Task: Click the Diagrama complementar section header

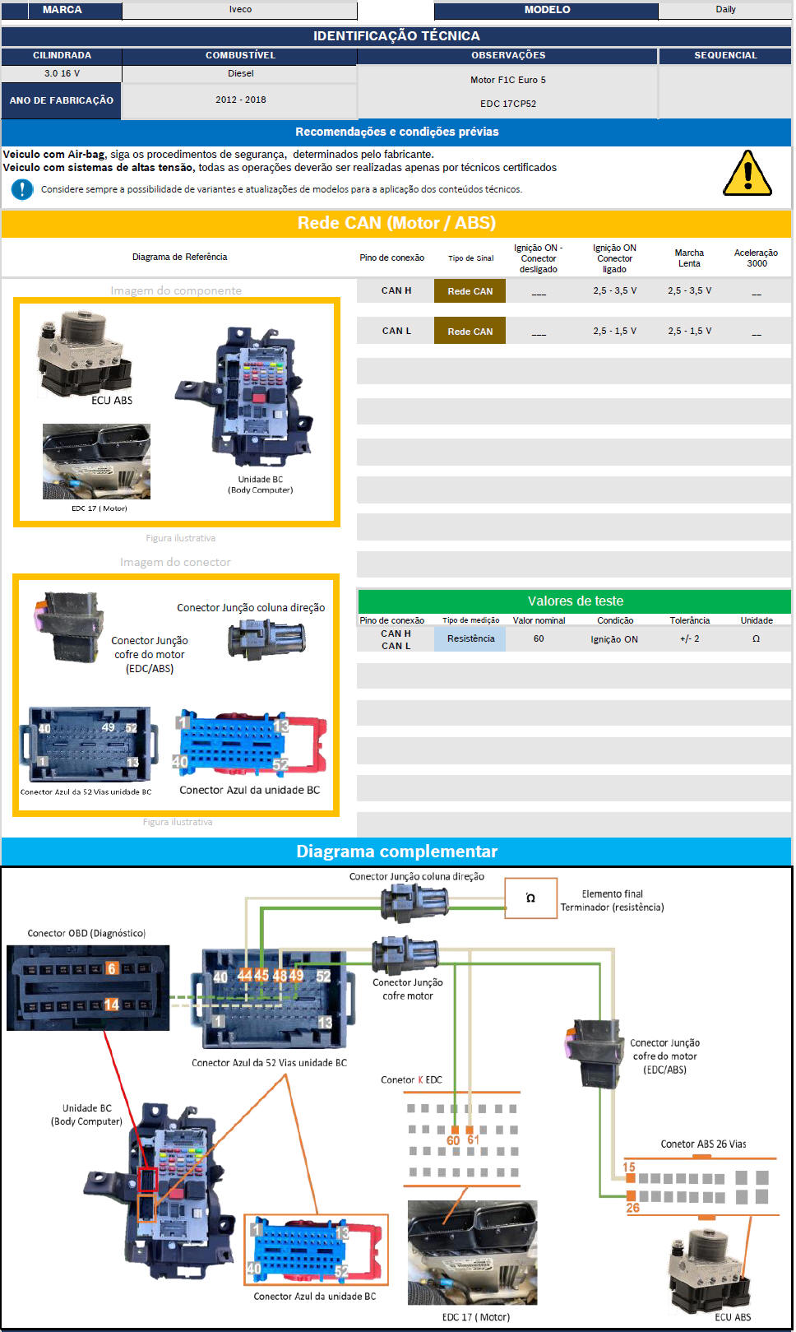Action: tap(396, 852)
